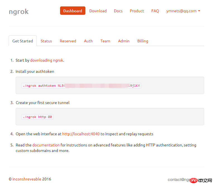Viewport: 215px width, 186px height.
Task: Select the Get Started tab
Action: [23, 41]
